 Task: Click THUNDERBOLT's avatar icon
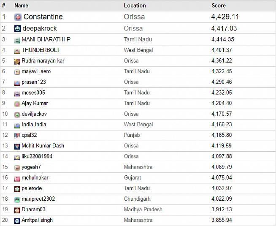(17, 51)
